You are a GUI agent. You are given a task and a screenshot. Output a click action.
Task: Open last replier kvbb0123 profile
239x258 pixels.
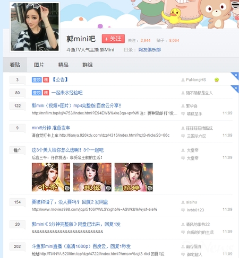[195, 210]
